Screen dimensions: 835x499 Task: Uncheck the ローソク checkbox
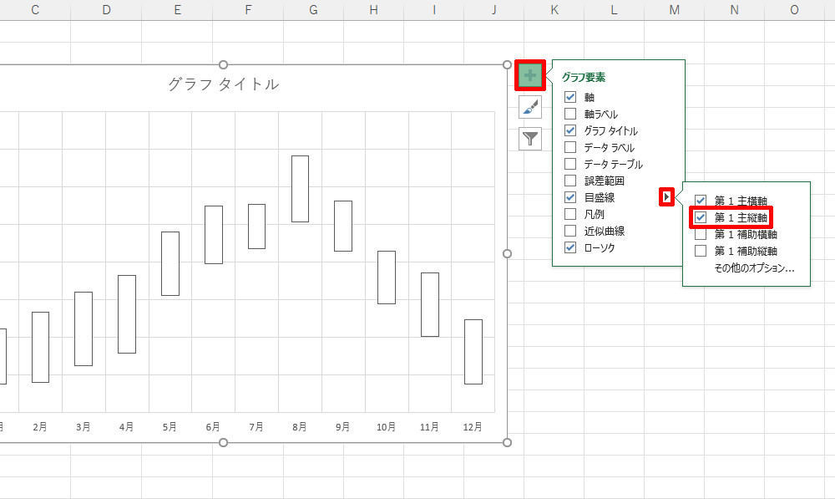pos(570,247)
